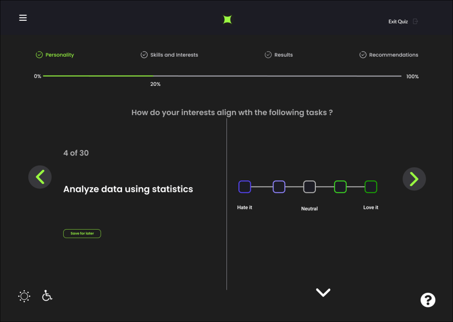453x322 pixels.
Task: Select the second purple rating box
Action: (x=279, y=187)
